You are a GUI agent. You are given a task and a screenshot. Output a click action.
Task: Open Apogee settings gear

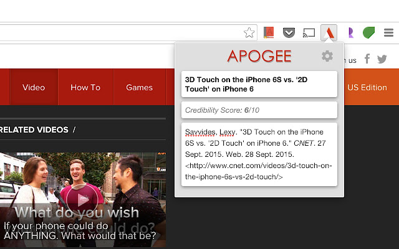tap(327, 56)
